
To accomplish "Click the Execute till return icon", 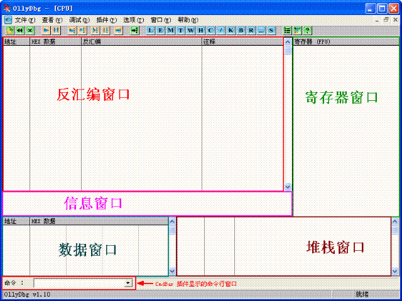I will point(118,31).
